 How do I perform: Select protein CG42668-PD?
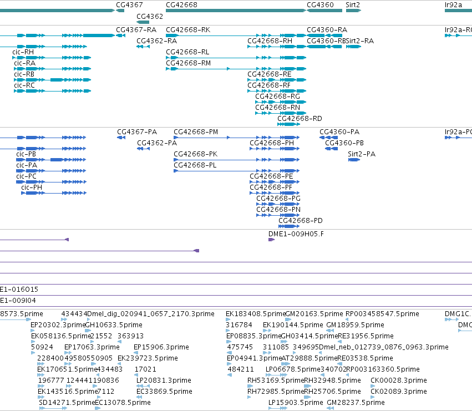[x=301, y=221]
